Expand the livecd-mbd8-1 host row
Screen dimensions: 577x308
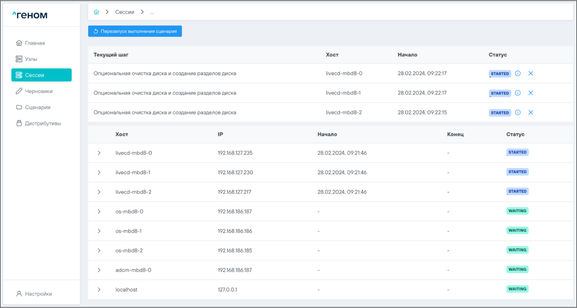point(99,173)
